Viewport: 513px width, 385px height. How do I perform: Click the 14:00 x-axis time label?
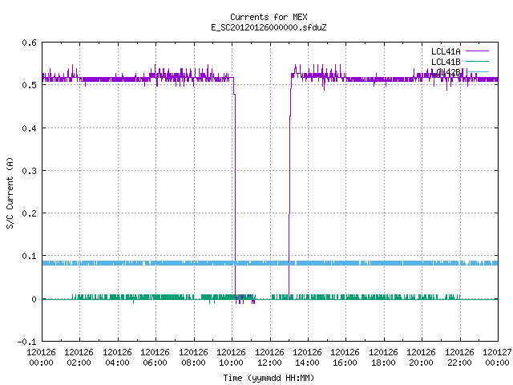[307, 363]
